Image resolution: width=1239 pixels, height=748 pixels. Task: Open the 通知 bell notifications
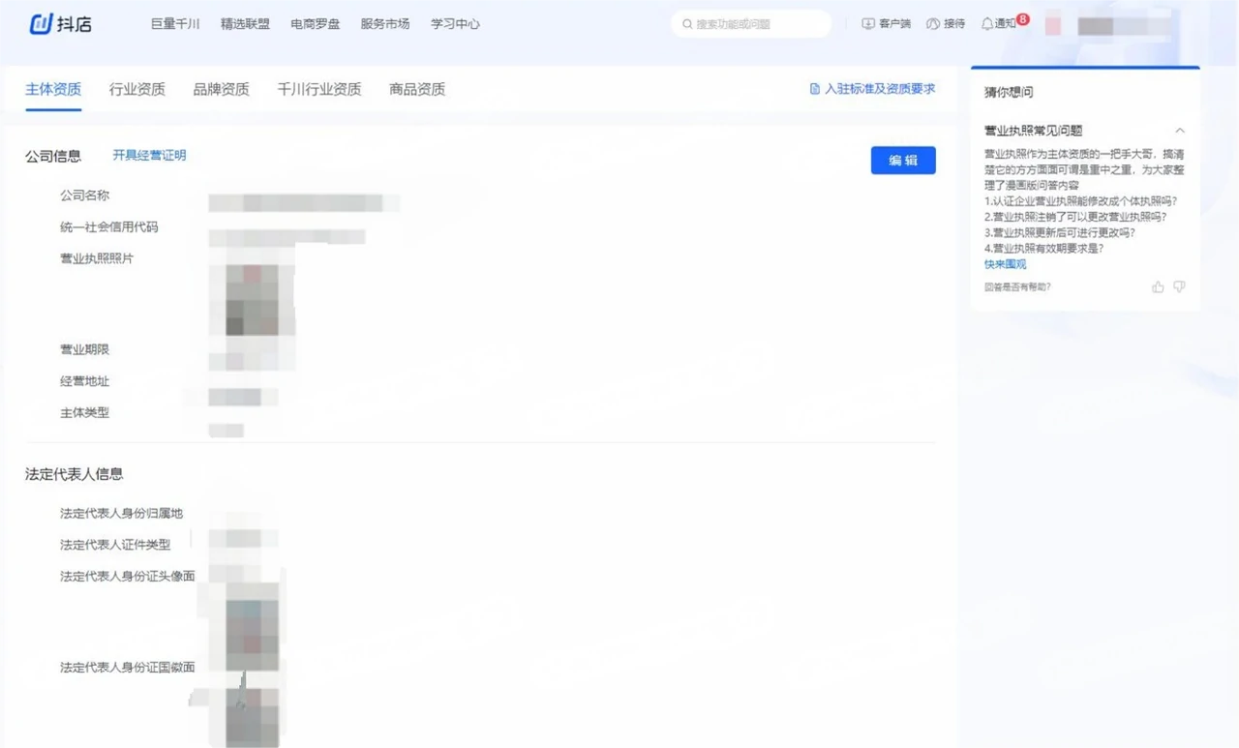[987, 24]
